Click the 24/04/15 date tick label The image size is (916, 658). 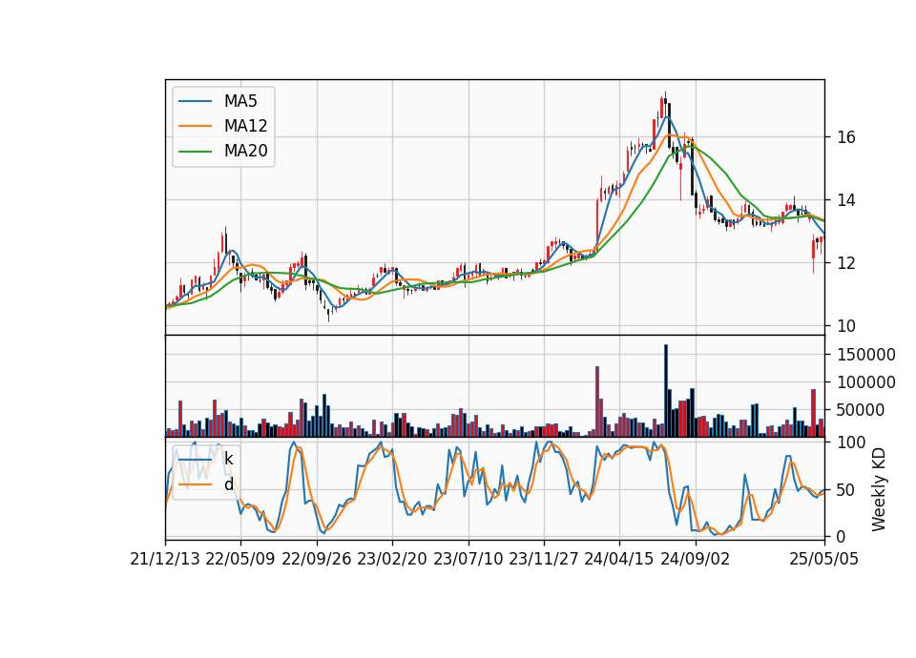619,559
